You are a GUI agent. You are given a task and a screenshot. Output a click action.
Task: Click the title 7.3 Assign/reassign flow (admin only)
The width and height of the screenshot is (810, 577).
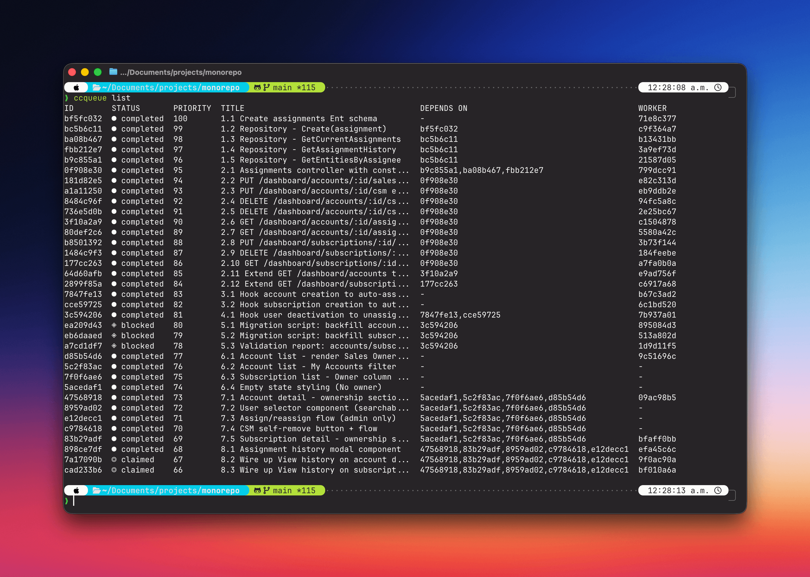[x=308, y=418]
